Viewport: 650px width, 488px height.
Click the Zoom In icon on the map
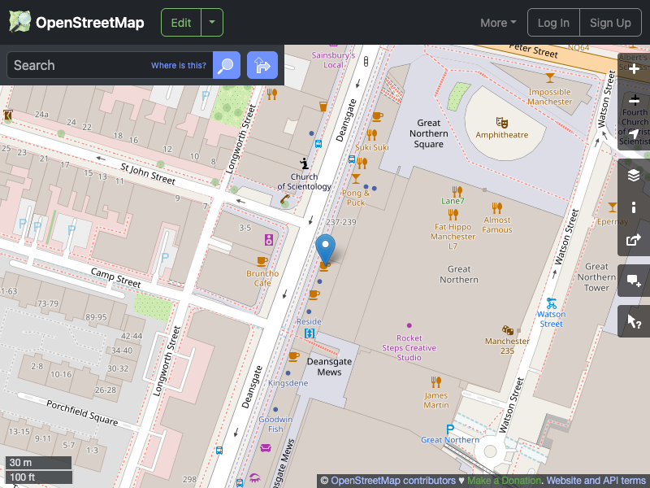tap(634, 69)
